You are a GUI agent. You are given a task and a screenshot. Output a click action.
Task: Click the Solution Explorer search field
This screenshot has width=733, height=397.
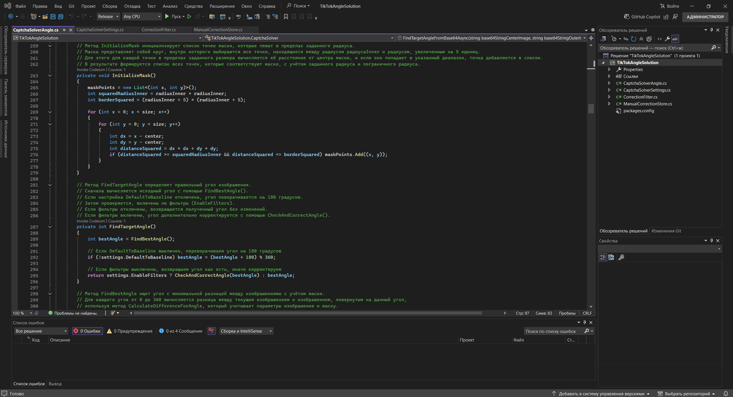point(653,48)
